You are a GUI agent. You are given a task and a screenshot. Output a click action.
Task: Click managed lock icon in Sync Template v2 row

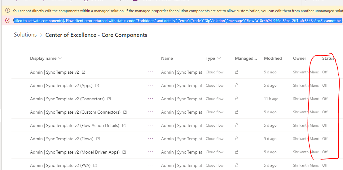[x=236, y=72]
